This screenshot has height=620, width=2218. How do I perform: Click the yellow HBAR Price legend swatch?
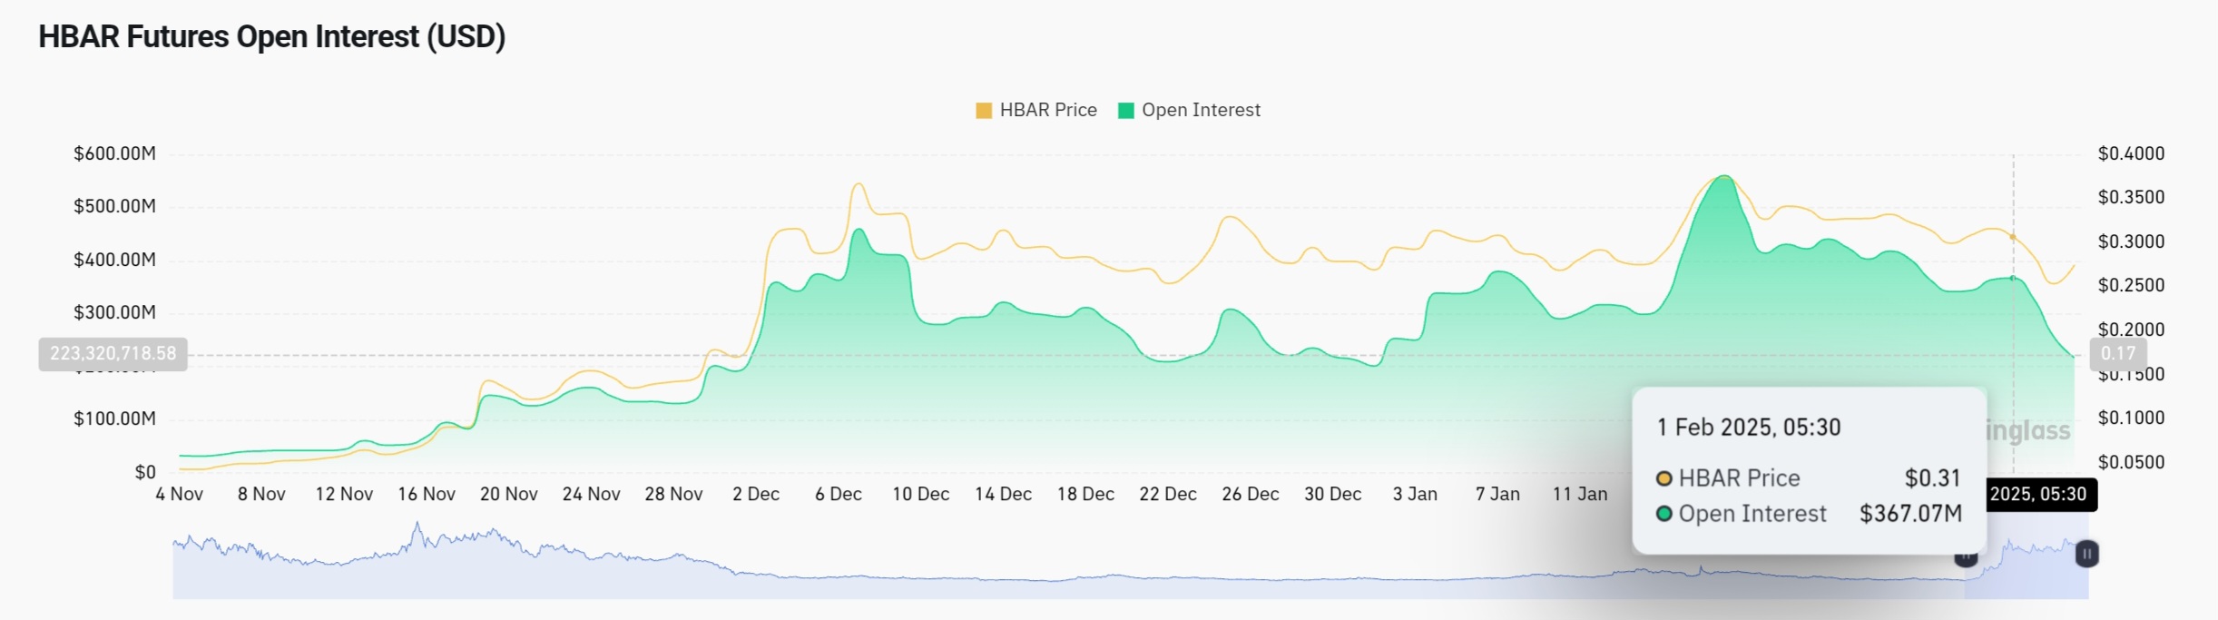coord(983,111)
